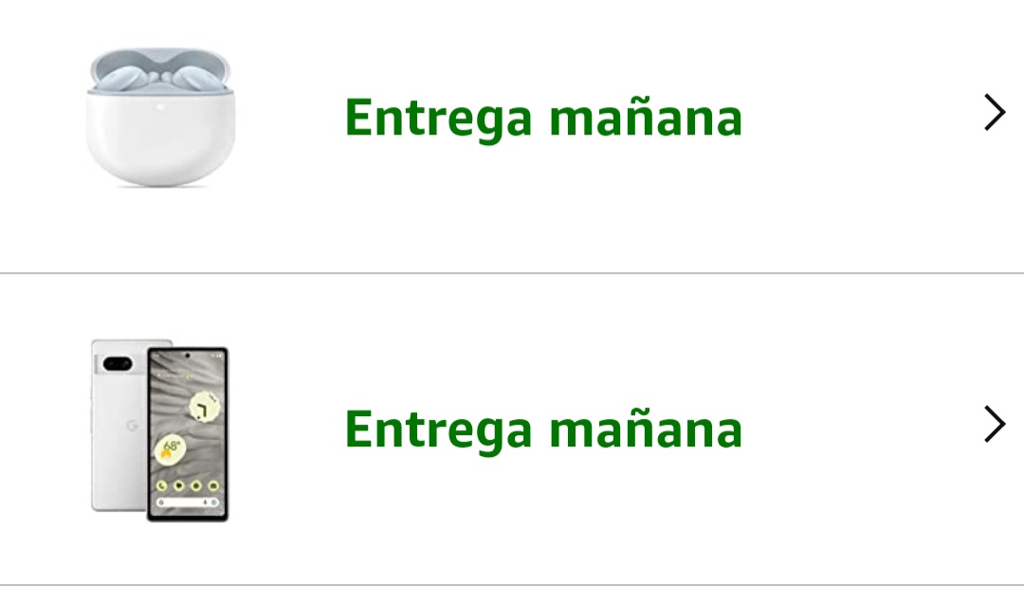Expand the phone delivery row chevron
Image resolution: width=1024 pixels, height=603 pixels.
[994, 425]
